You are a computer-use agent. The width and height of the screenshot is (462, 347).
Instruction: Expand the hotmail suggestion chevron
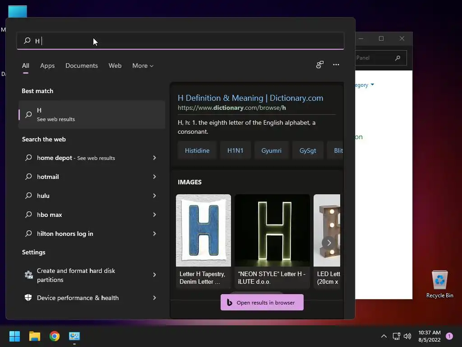[x=154, y=177]
